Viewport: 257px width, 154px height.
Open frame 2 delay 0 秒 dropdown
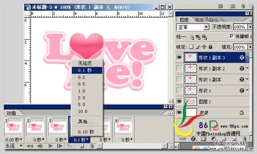point(39,140)
